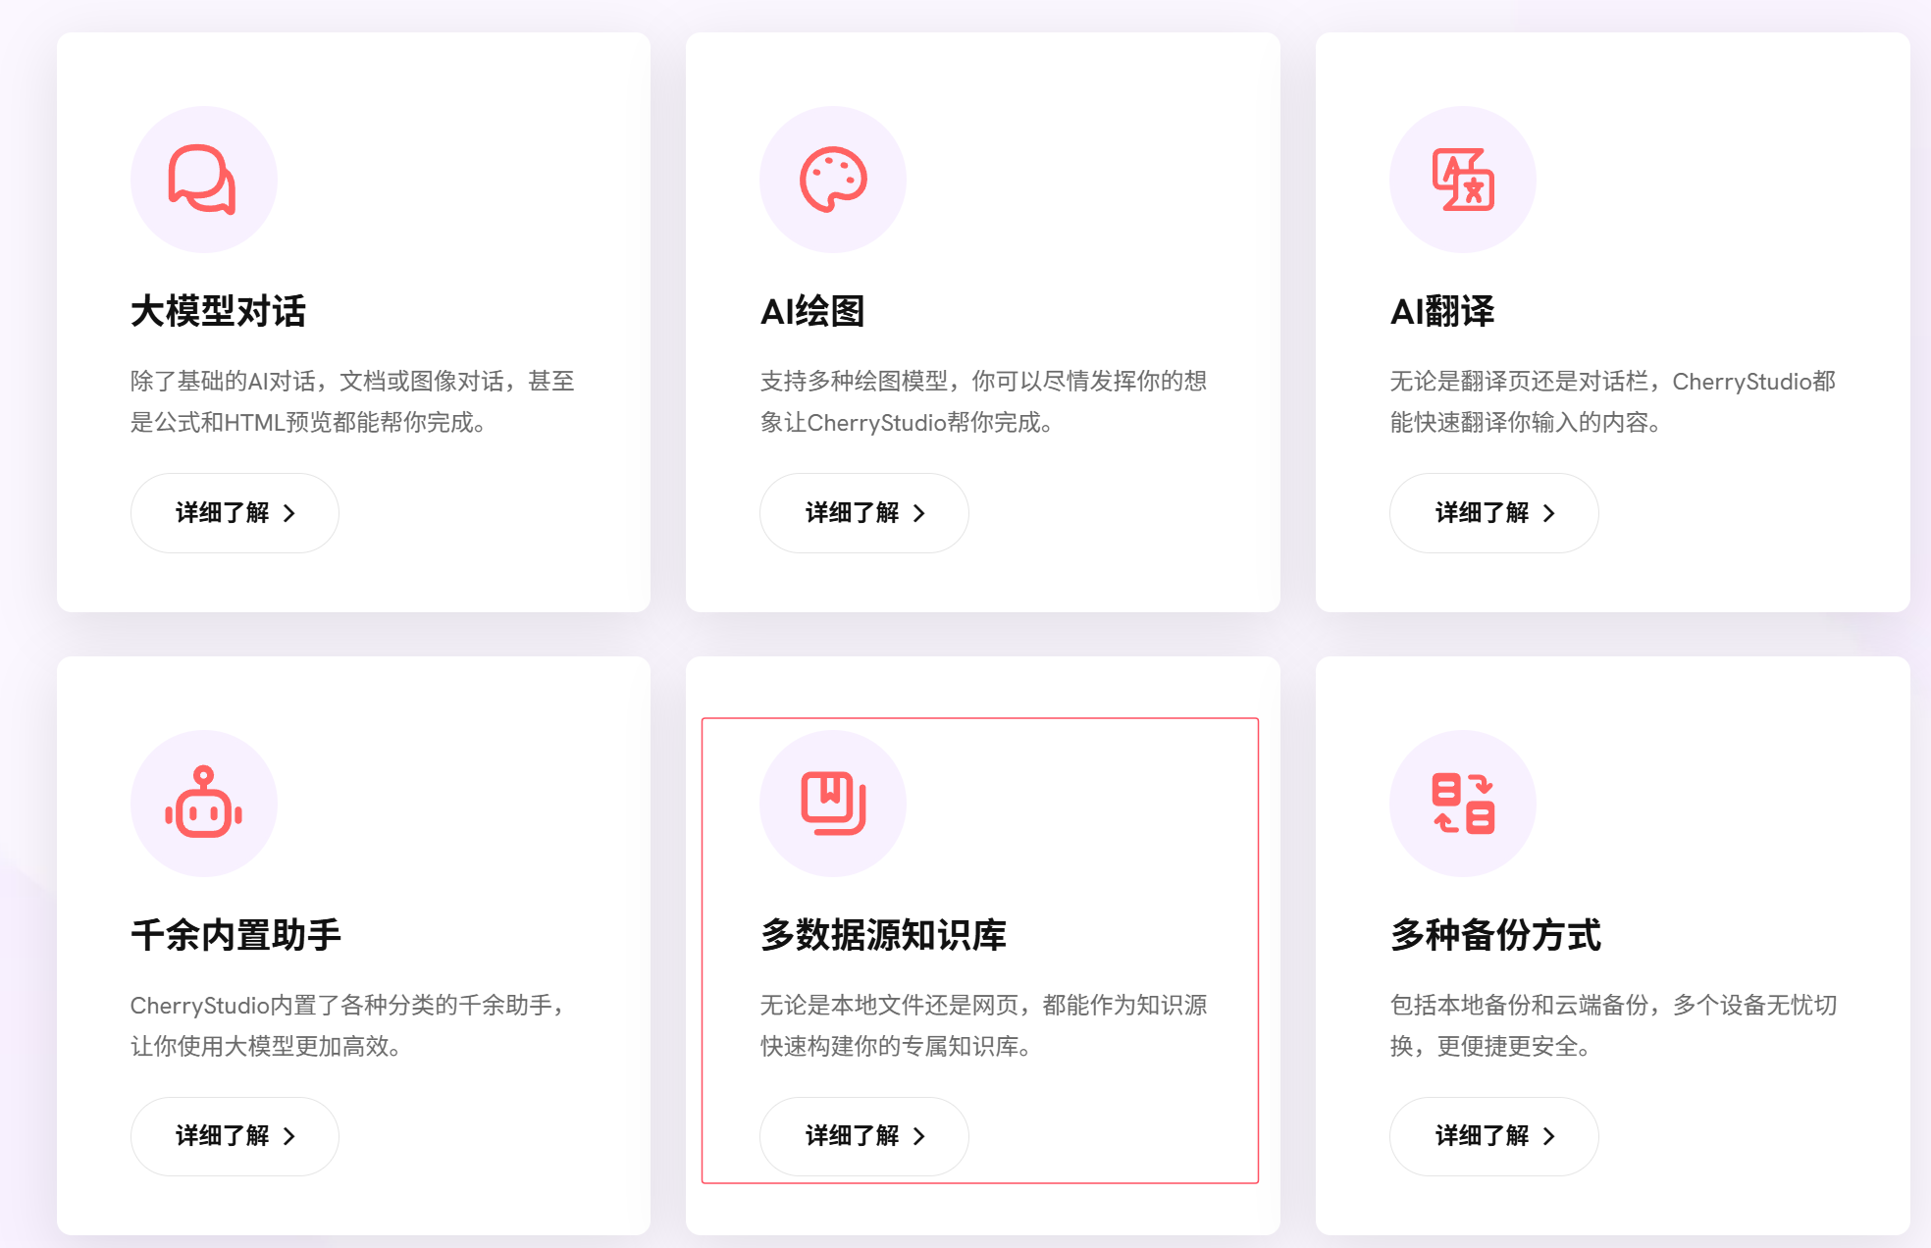The width and height of the screenshot is (1931, 1248).
Task: Click the description starting 无论是翻译页还是对话栏
Action: pos(1613,401)
